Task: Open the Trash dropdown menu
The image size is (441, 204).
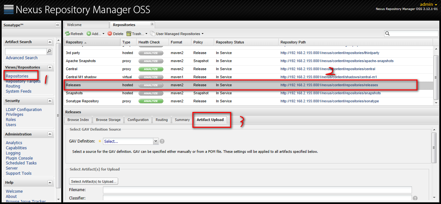Action: [x=137, y=34]
